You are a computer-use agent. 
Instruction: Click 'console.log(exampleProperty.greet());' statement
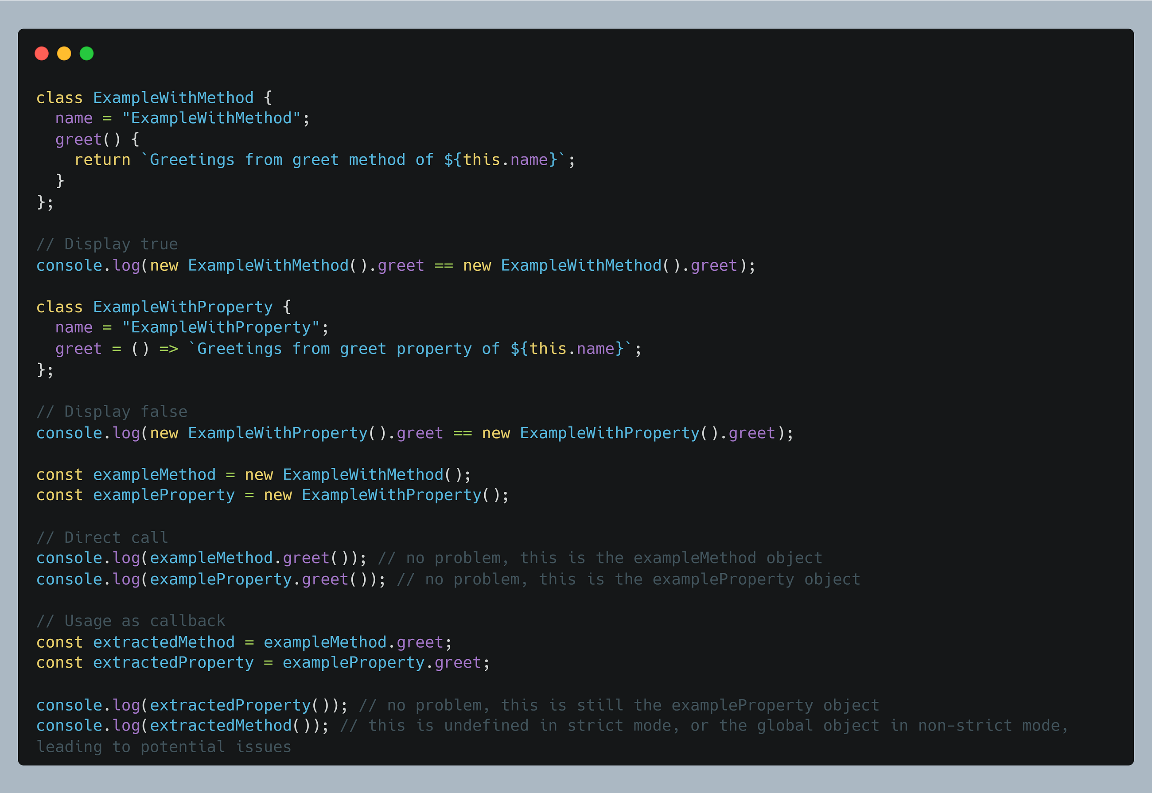click(x=211, y=579)
